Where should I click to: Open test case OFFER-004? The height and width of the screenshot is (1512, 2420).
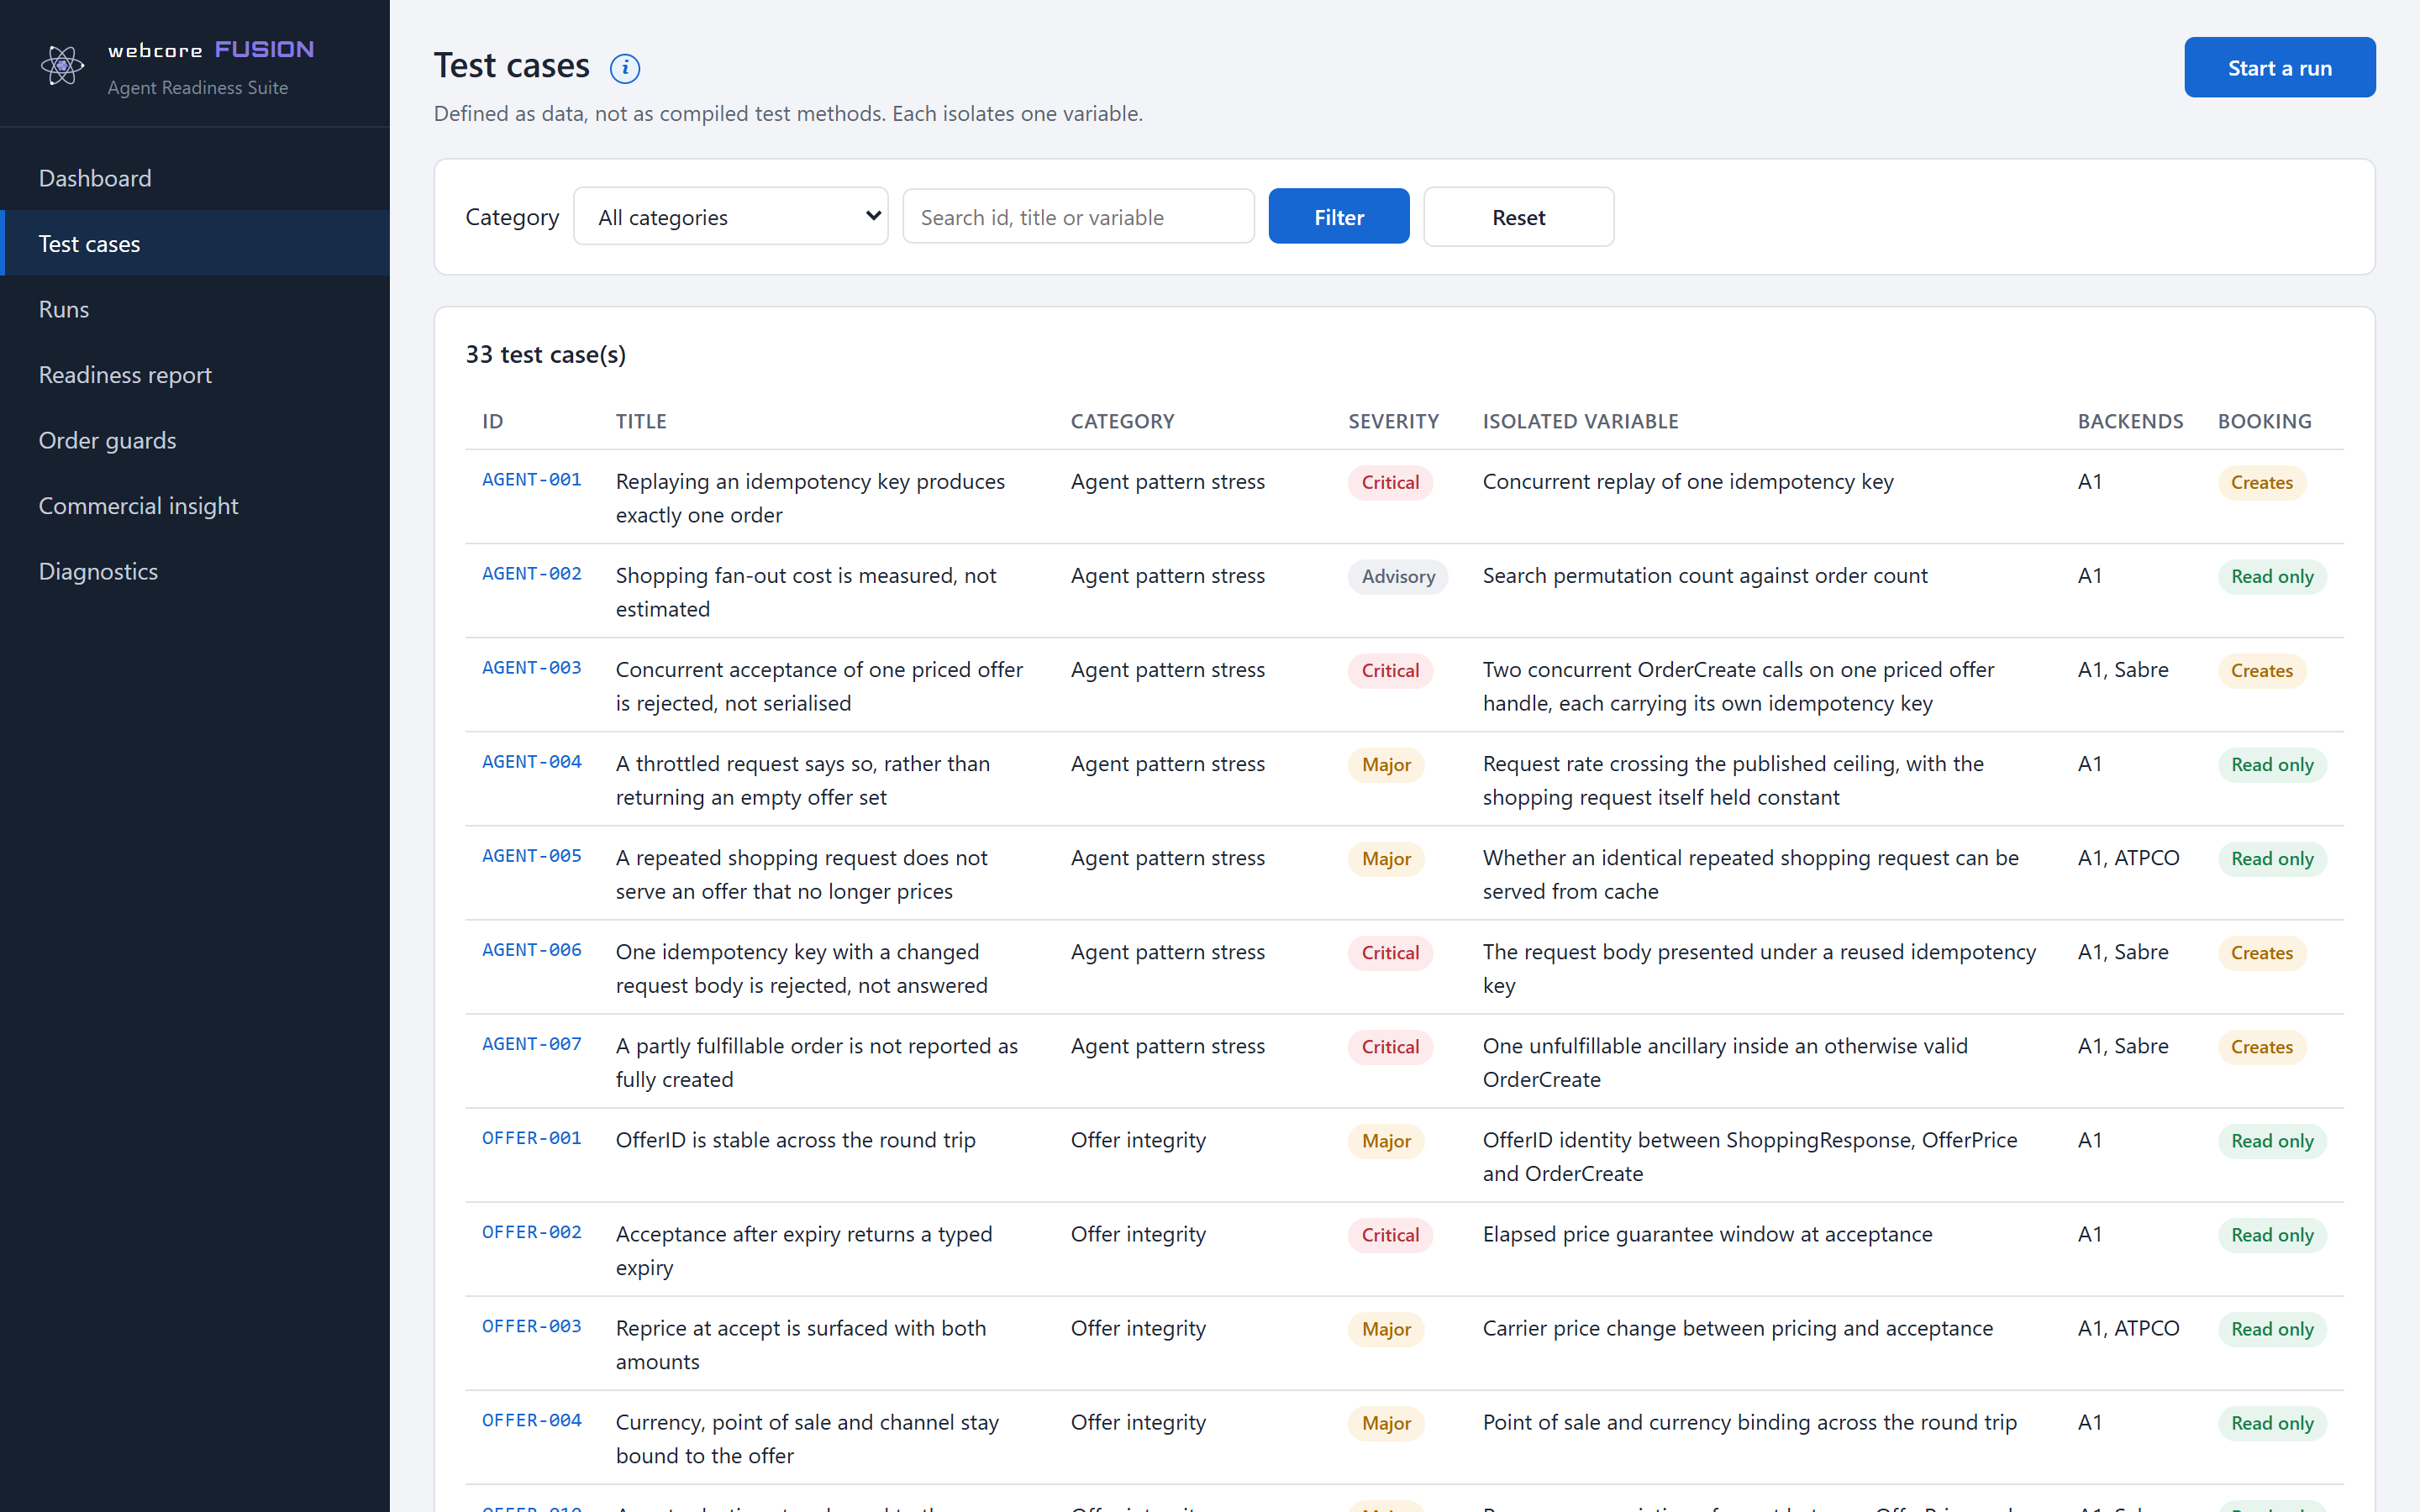(x=531, y=1420)
